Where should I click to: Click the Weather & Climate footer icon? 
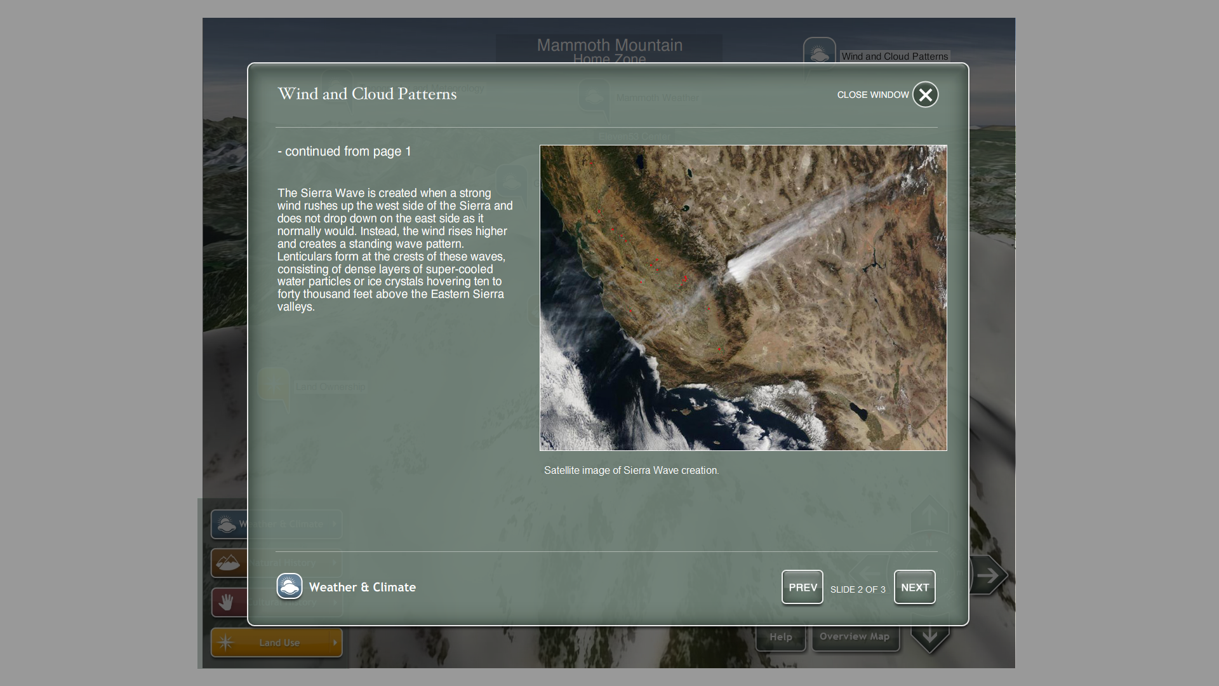290,586
